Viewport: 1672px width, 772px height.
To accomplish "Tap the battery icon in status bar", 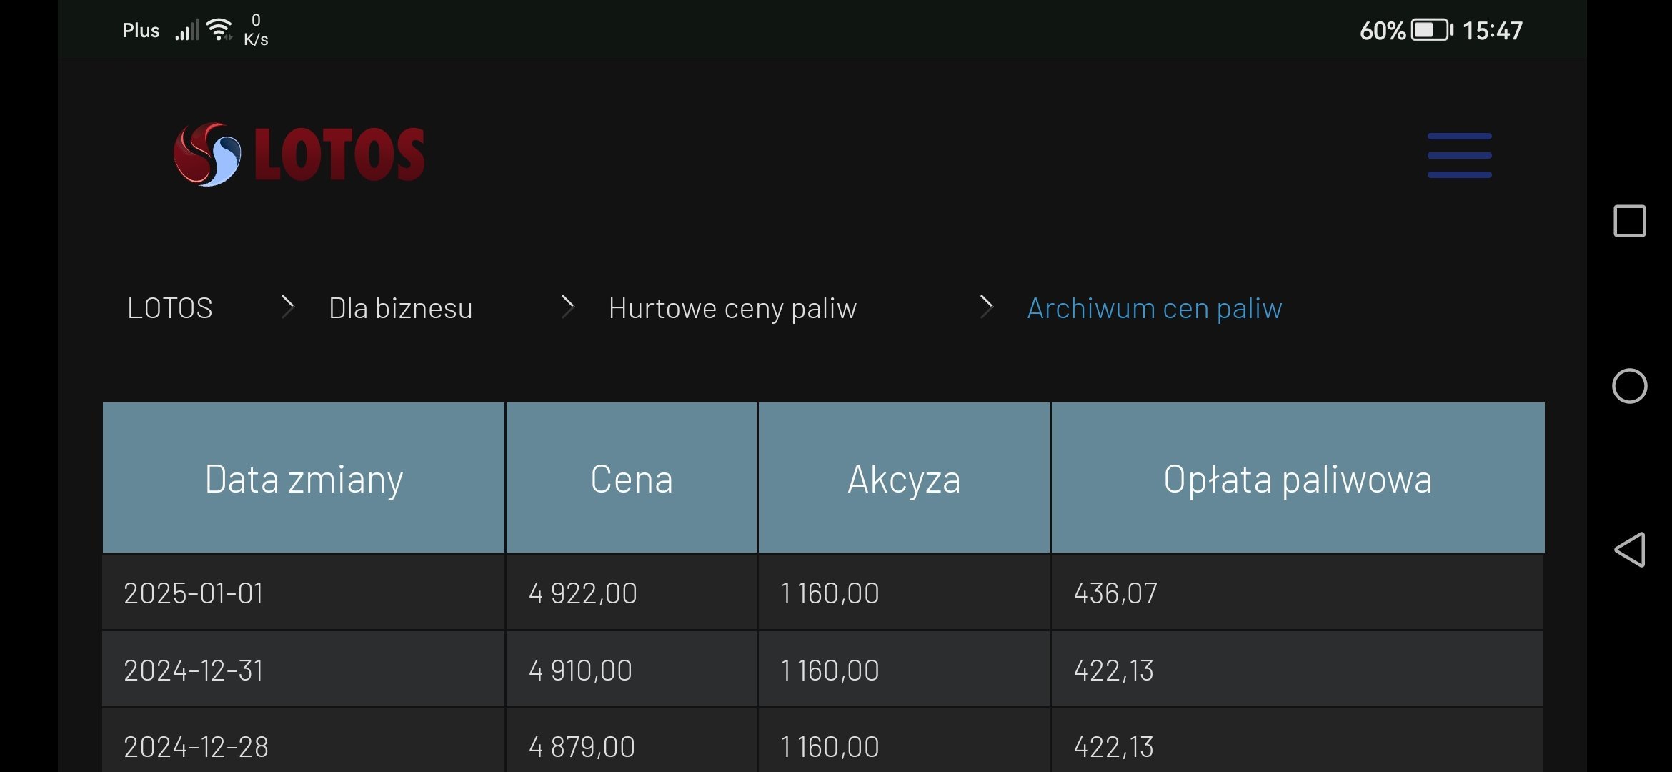I will 1431,31.
